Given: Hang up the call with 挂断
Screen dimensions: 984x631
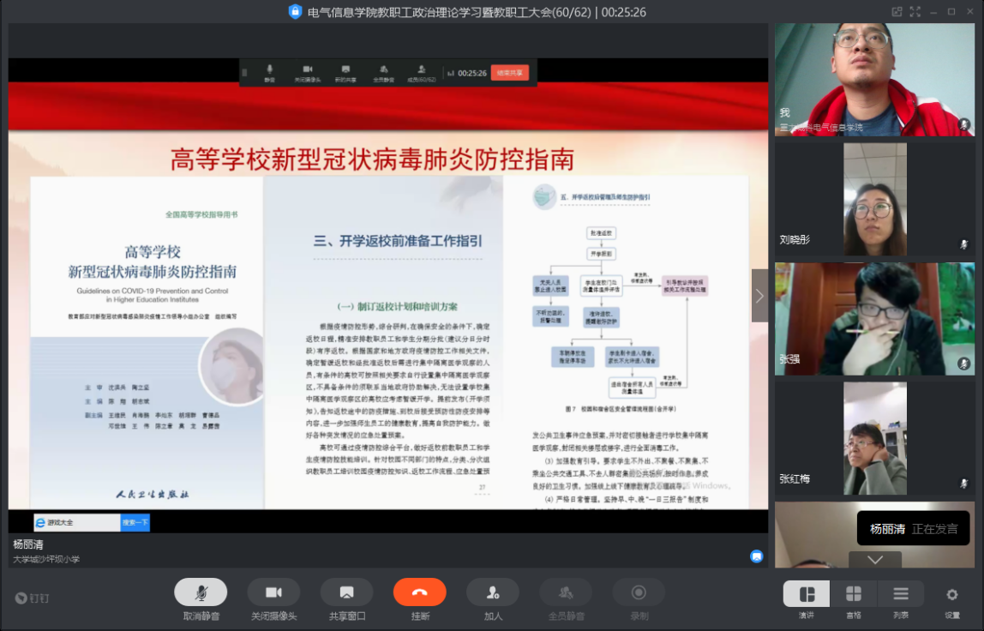Looking at the screenshot, I should pyautogui.click(x=419, y=592).
